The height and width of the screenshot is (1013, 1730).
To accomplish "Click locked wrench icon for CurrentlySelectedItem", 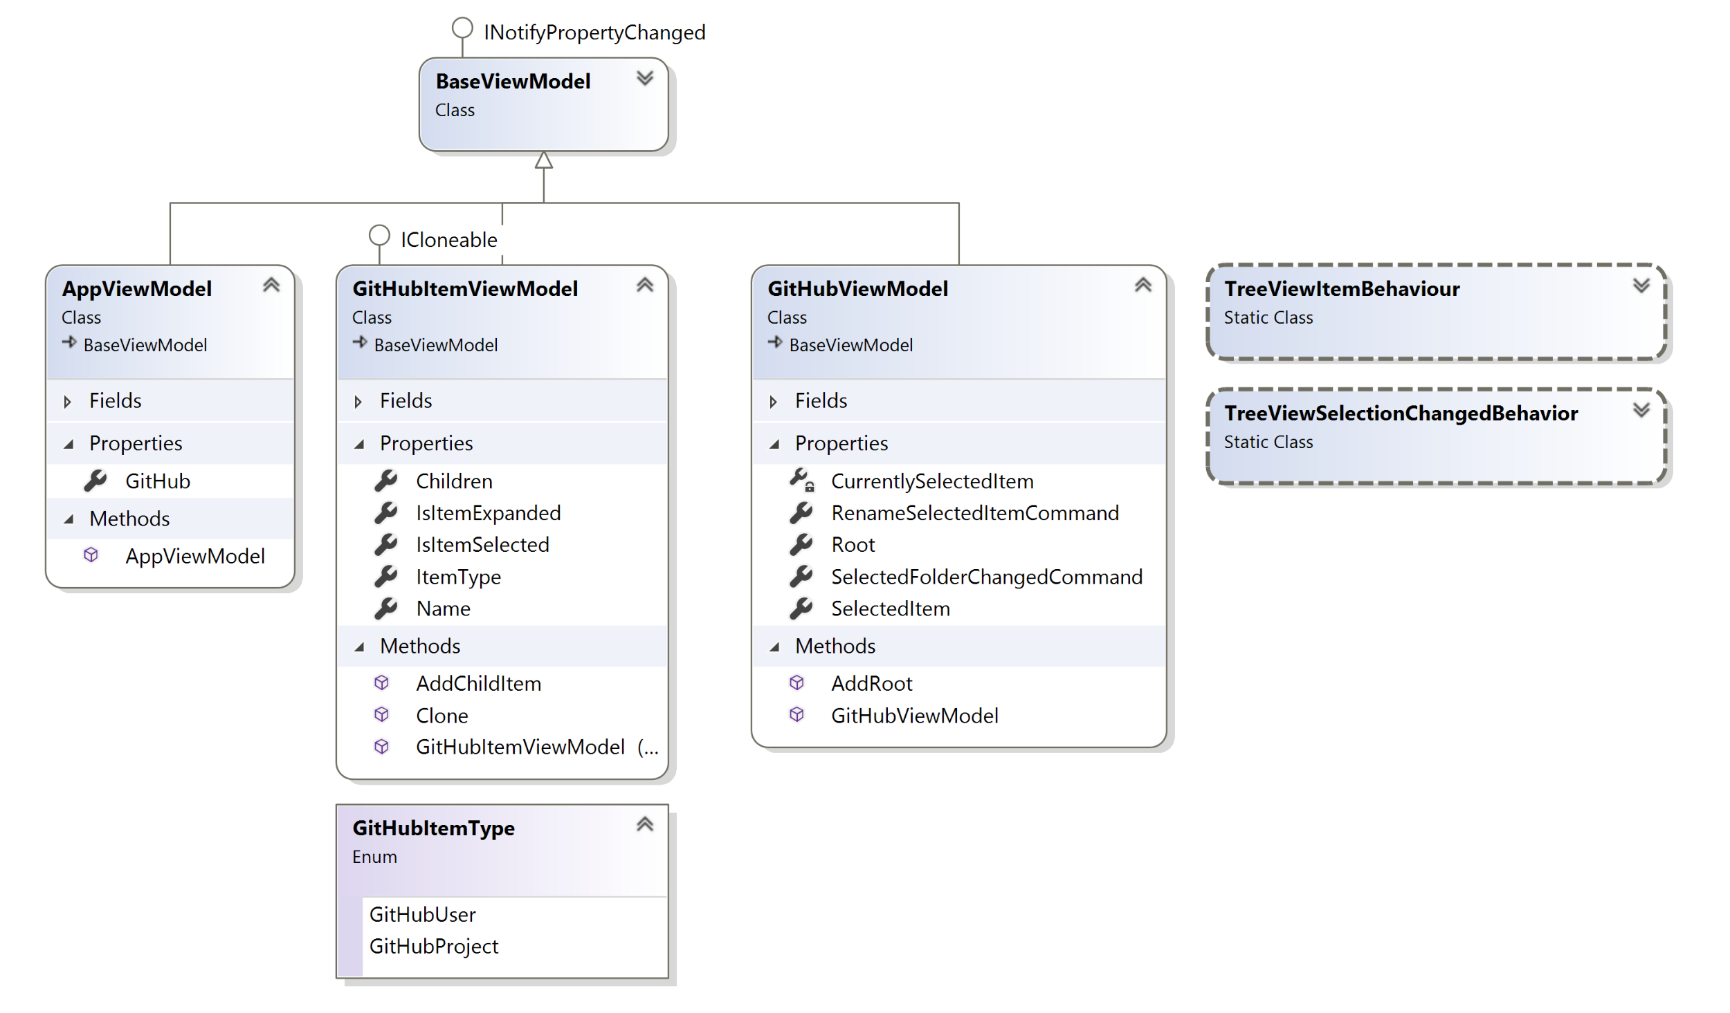I will [x=802, y=480].
